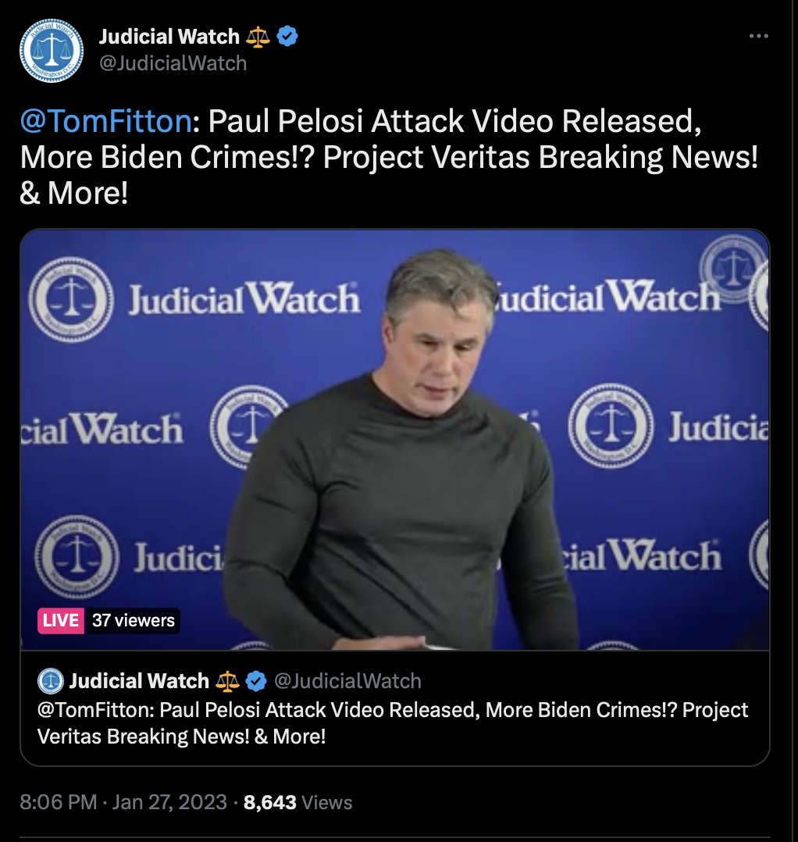Click the Judicial Watch display name in header
Screen dimensions: 798x842
point(169,37)
